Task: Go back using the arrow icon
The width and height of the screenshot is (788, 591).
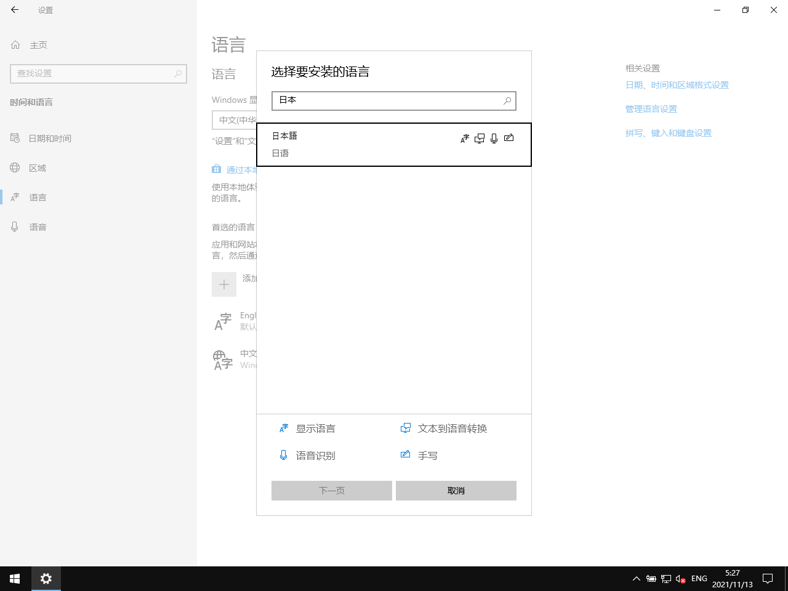Action: coord(15,10)
